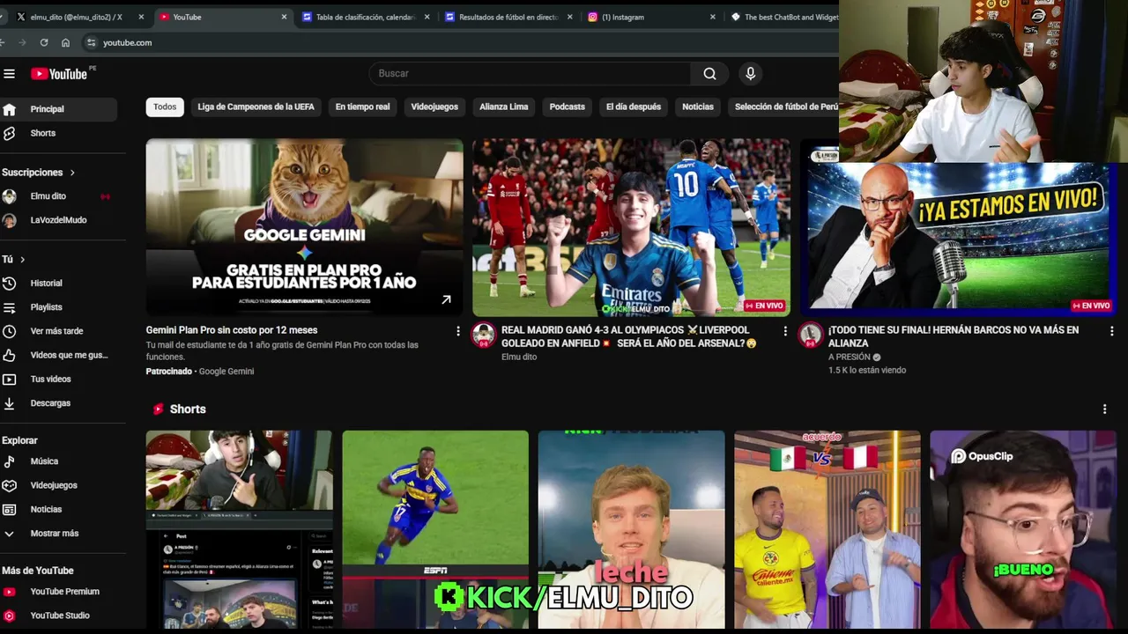The width and height of the screenshot is (1128, 634).
Task: Reload the page in browser toolbar
Action: coord(44,42)
